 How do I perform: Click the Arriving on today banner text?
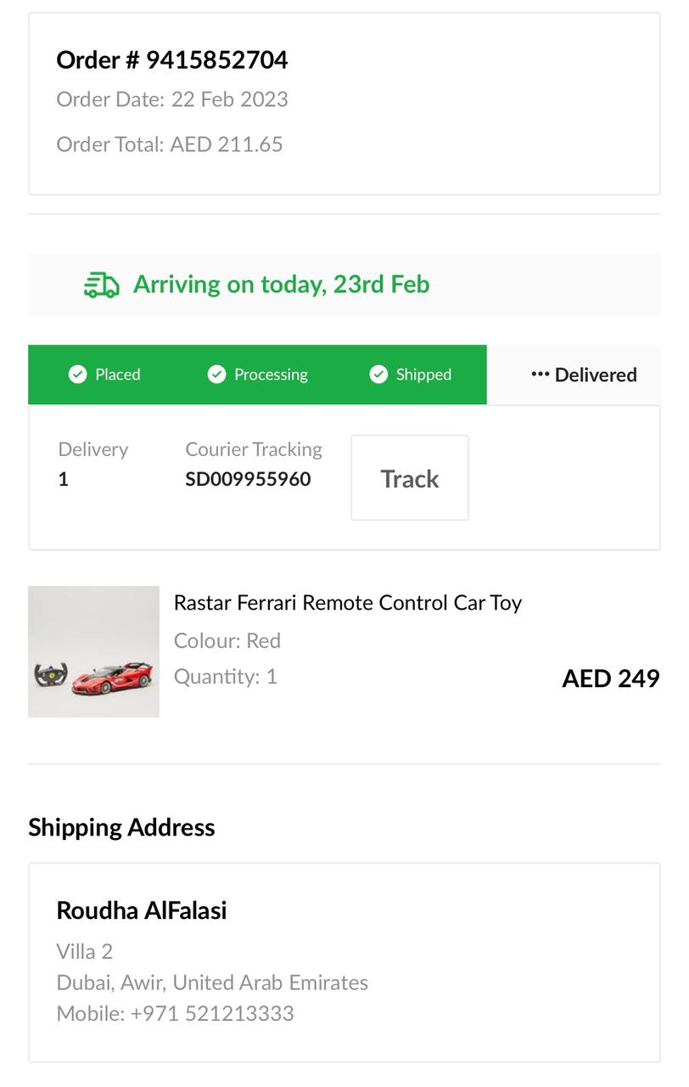281,284
